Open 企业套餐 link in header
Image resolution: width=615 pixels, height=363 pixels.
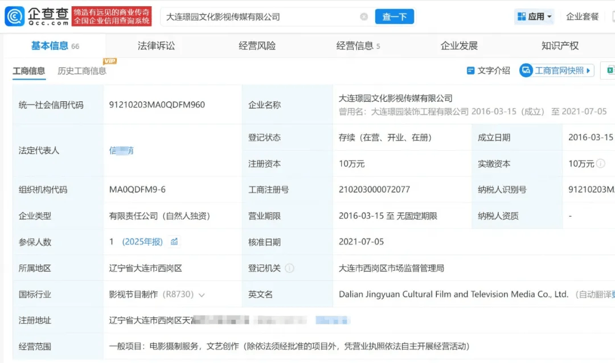click(x=582, y=16)
